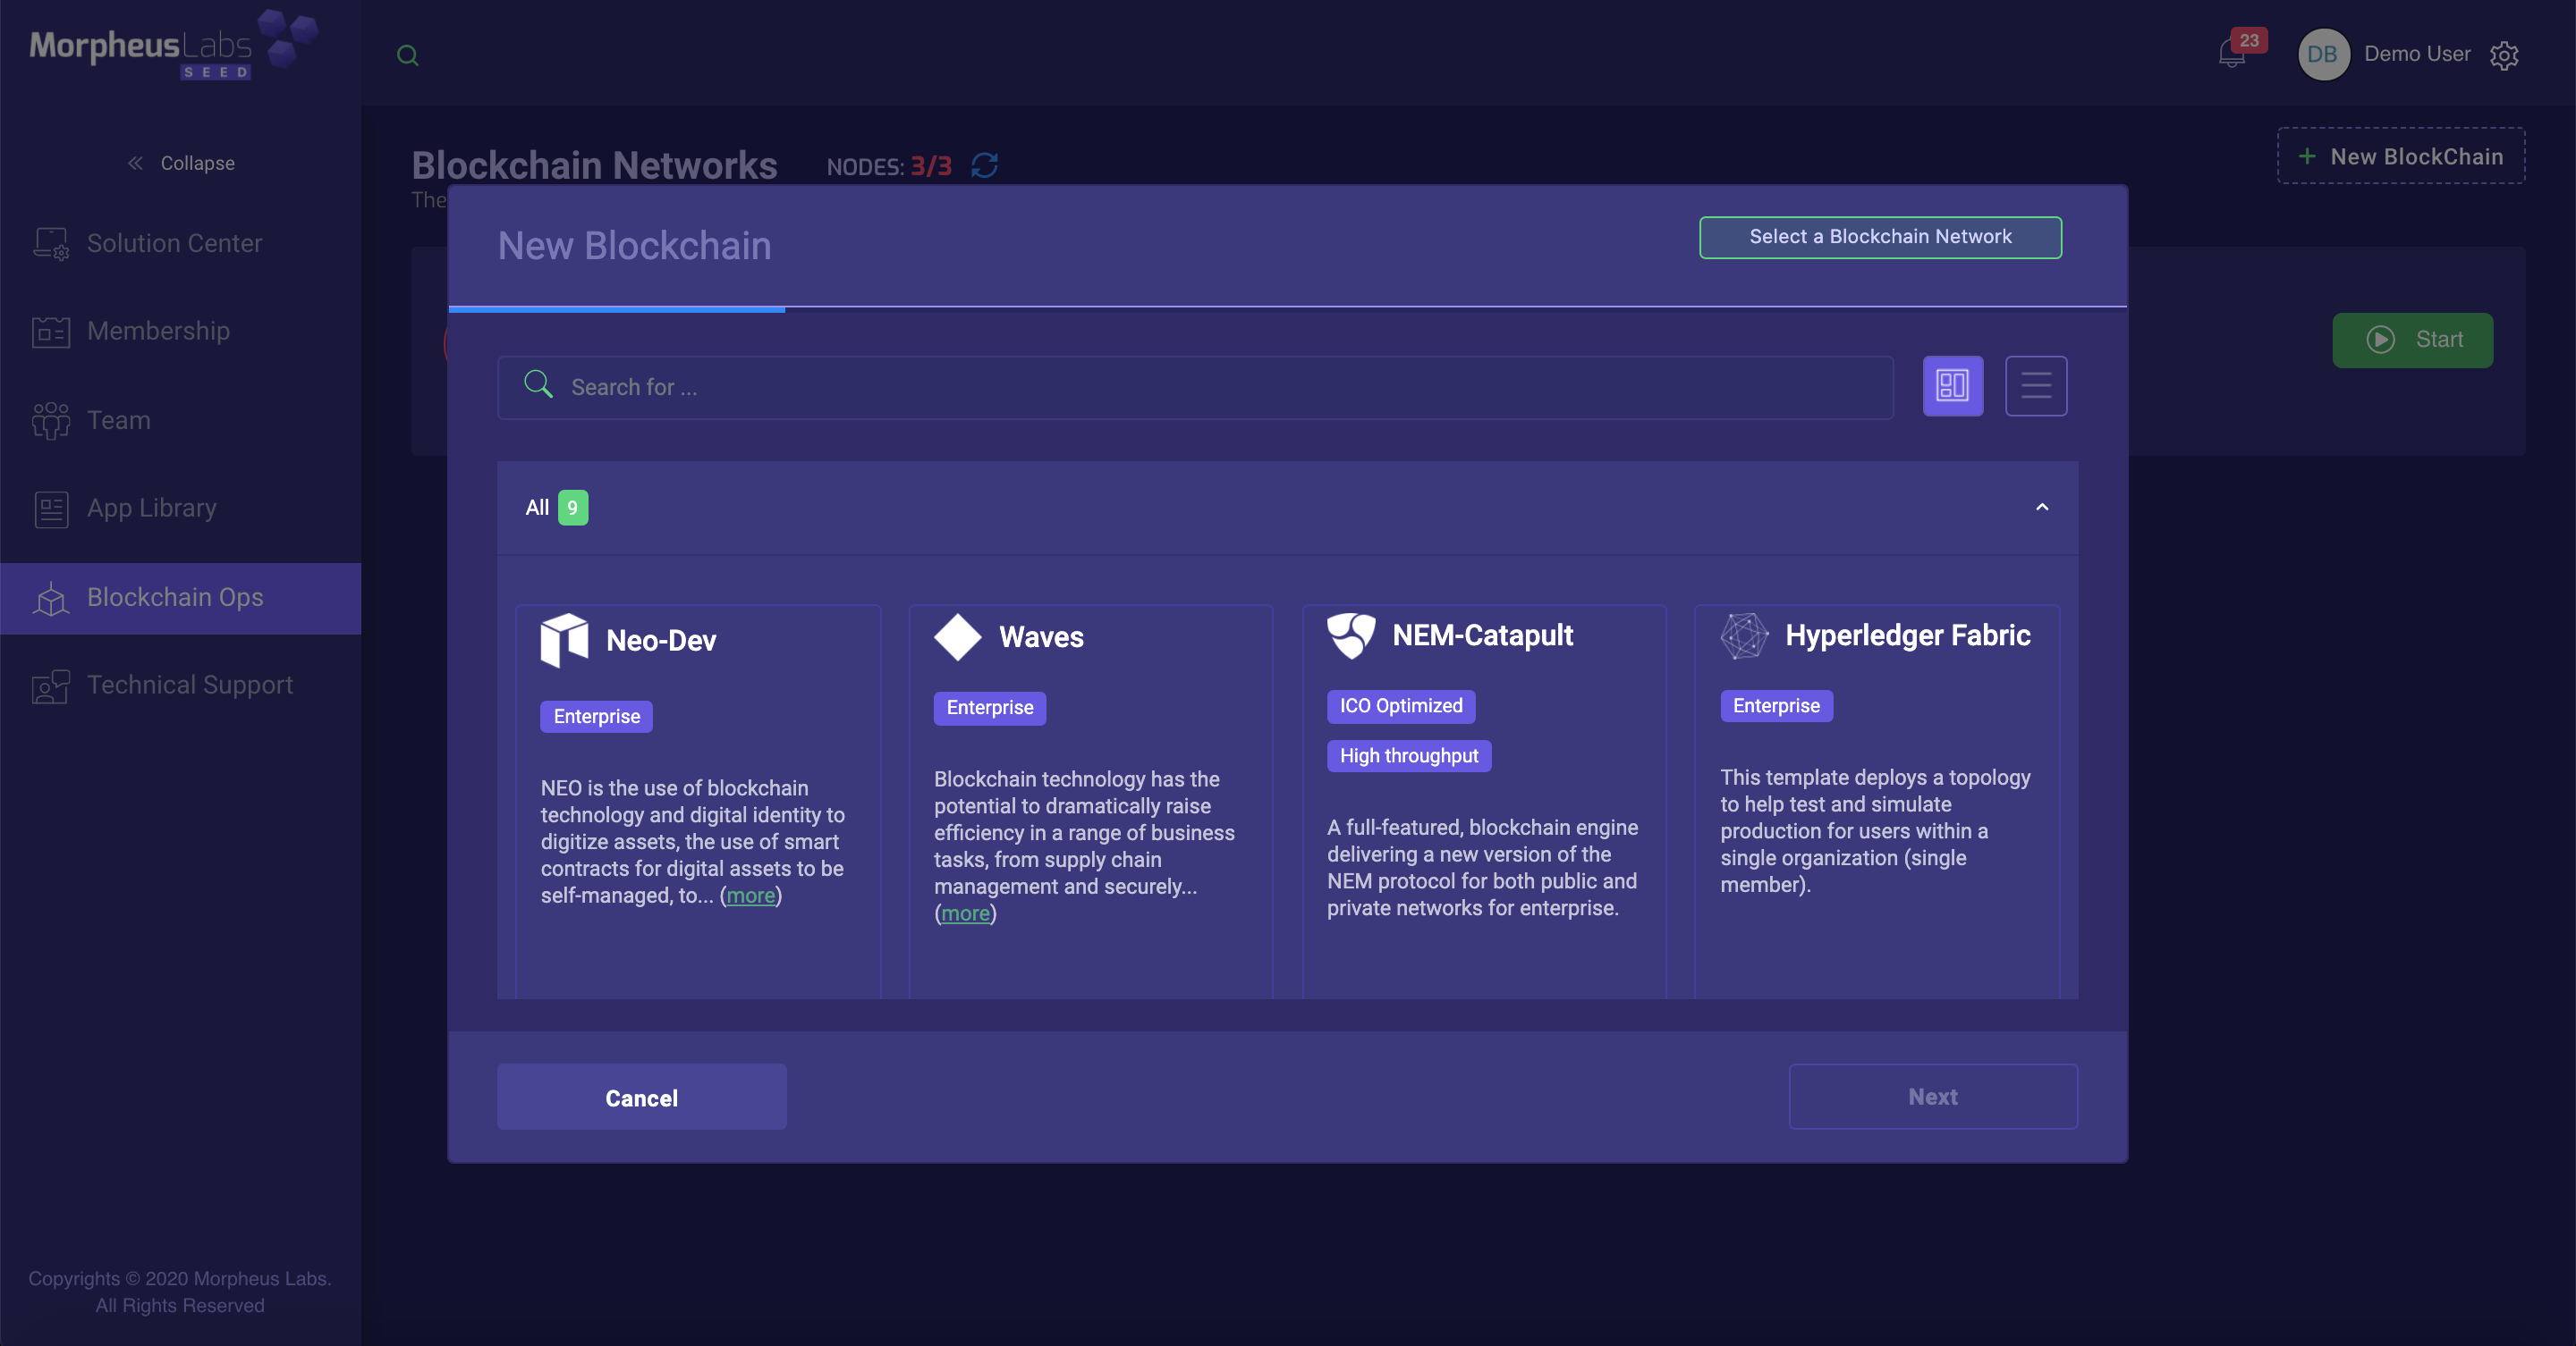Screen dimensions: 2576x1346
Task: Open Solution Center from sidebar
Action: pyautogui.click(x=174, y=243)
